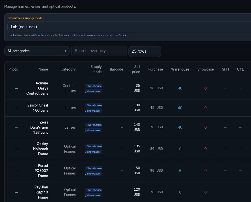Click warehouse quantity 40 for Zeiss DuraVision
Image resolution: width=251 pixels, height=202 pixels.
point(180,127)
